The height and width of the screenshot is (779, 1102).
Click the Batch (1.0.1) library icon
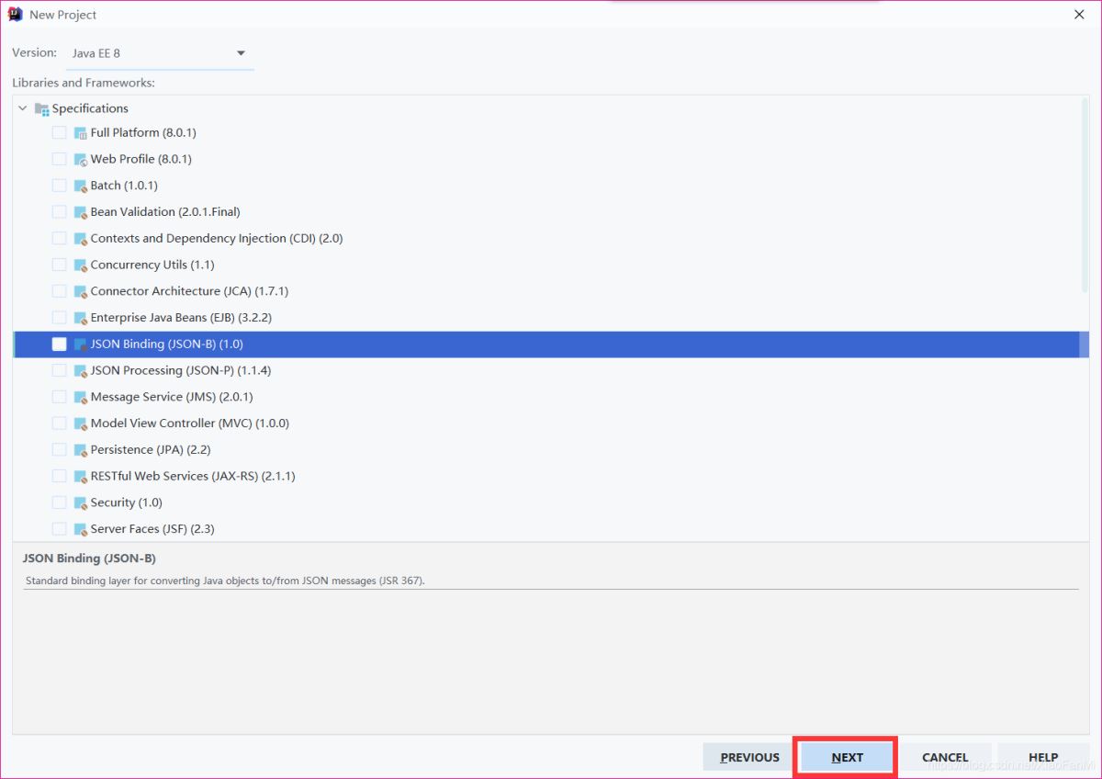coord(80,186)
